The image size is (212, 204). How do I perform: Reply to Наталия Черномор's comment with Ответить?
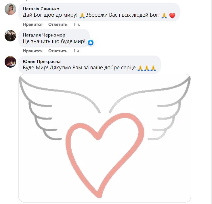(x=58, y=51)
